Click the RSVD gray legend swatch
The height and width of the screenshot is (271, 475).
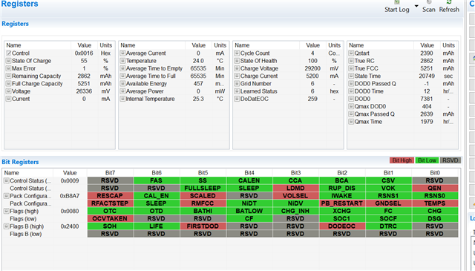click(451, 160)
